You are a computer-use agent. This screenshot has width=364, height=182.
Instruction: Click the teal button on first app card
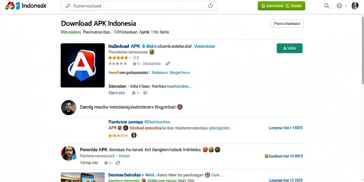(289, 48)
